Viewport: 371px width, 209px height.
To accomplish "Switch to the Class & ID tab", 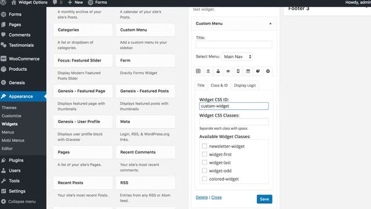I will click(x=219, y=85).
